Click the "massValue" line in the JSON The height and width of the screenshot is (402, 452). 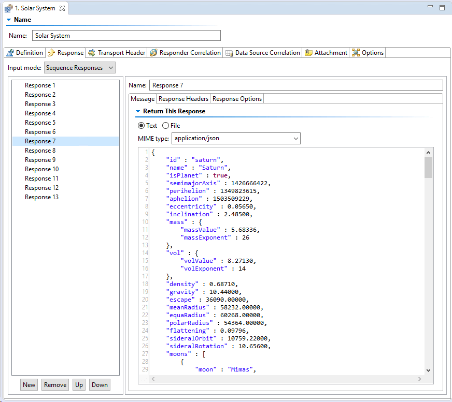click(x=220, y=230)
